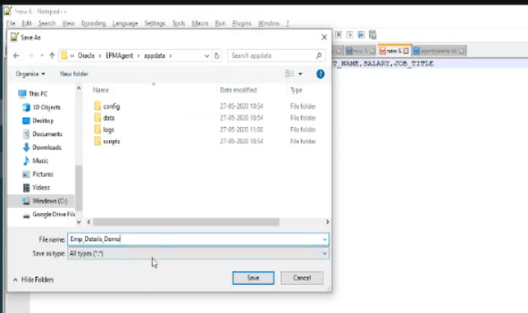The image size is (528, 313).
Task: Open the Save as type dropdown
Action: tap(198, 253)
